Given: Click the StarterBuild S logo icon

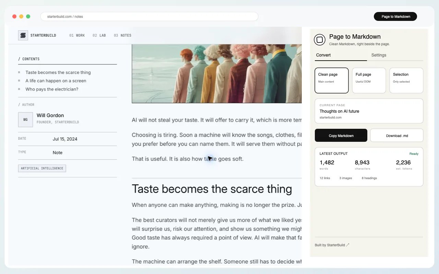Looking at the screenshot, I should pyautogui.click(x=23, y=35).
